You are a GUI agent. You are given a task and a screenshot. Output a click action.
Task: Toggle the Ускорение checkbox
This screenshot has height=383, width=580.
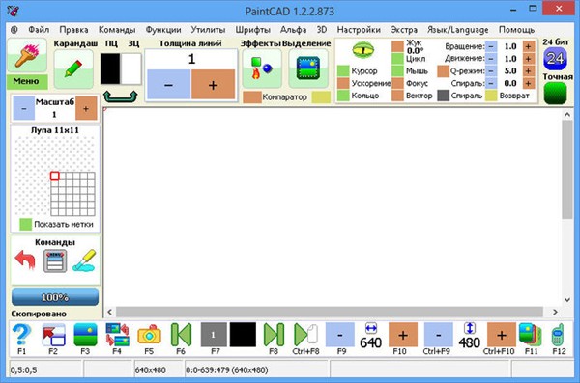[343, 83]
